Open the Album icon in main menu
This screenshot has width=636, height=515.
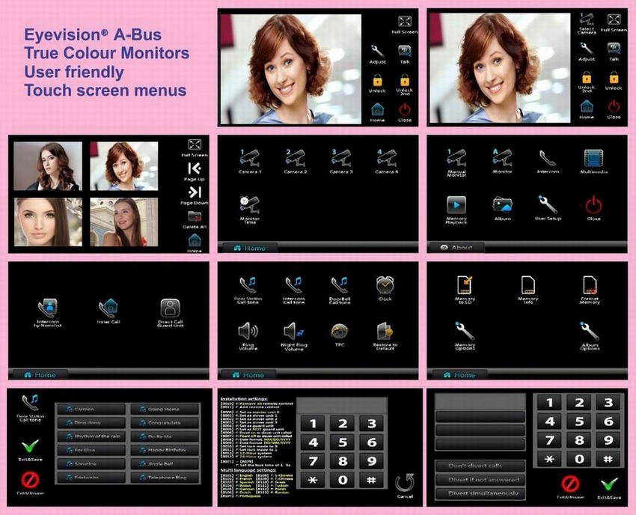(x=502, y=205)
